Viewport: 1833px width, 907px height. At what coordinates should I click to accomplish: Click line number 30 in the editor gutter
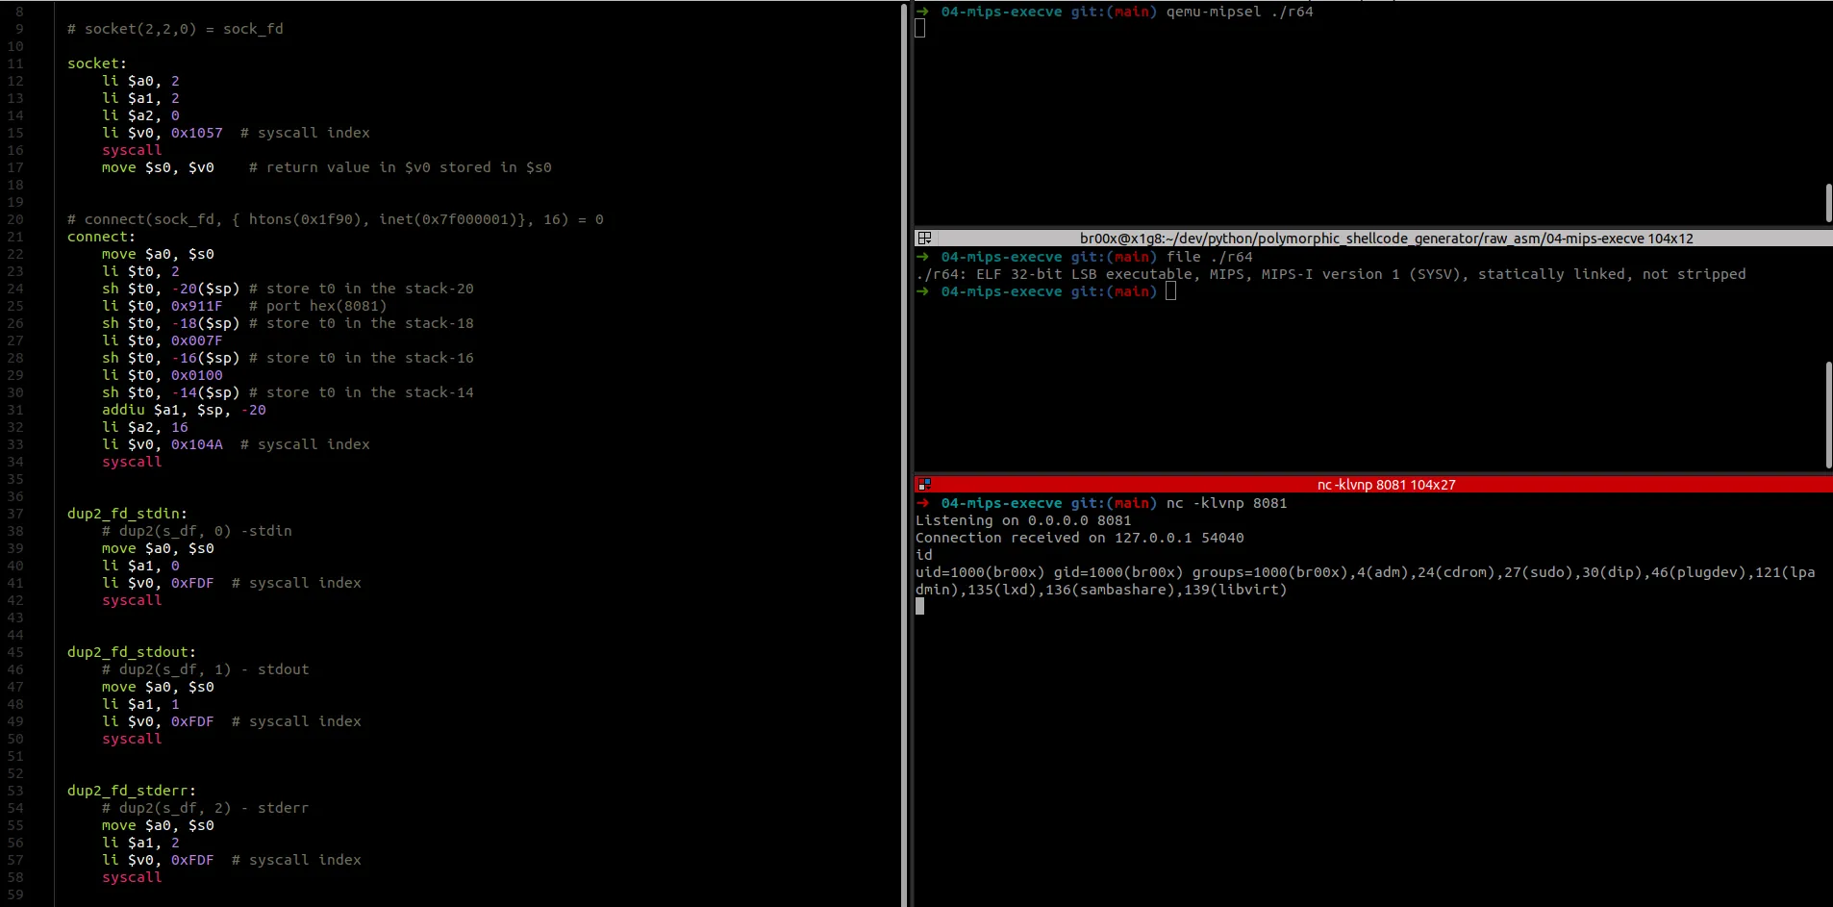pos(15,392)
